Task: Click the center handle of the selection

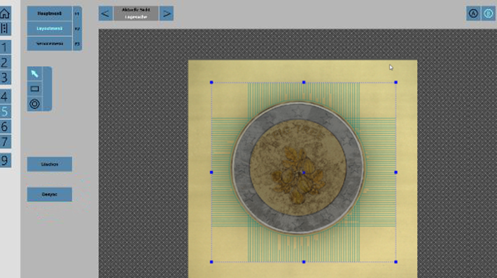Action: [x=304, y=173]
